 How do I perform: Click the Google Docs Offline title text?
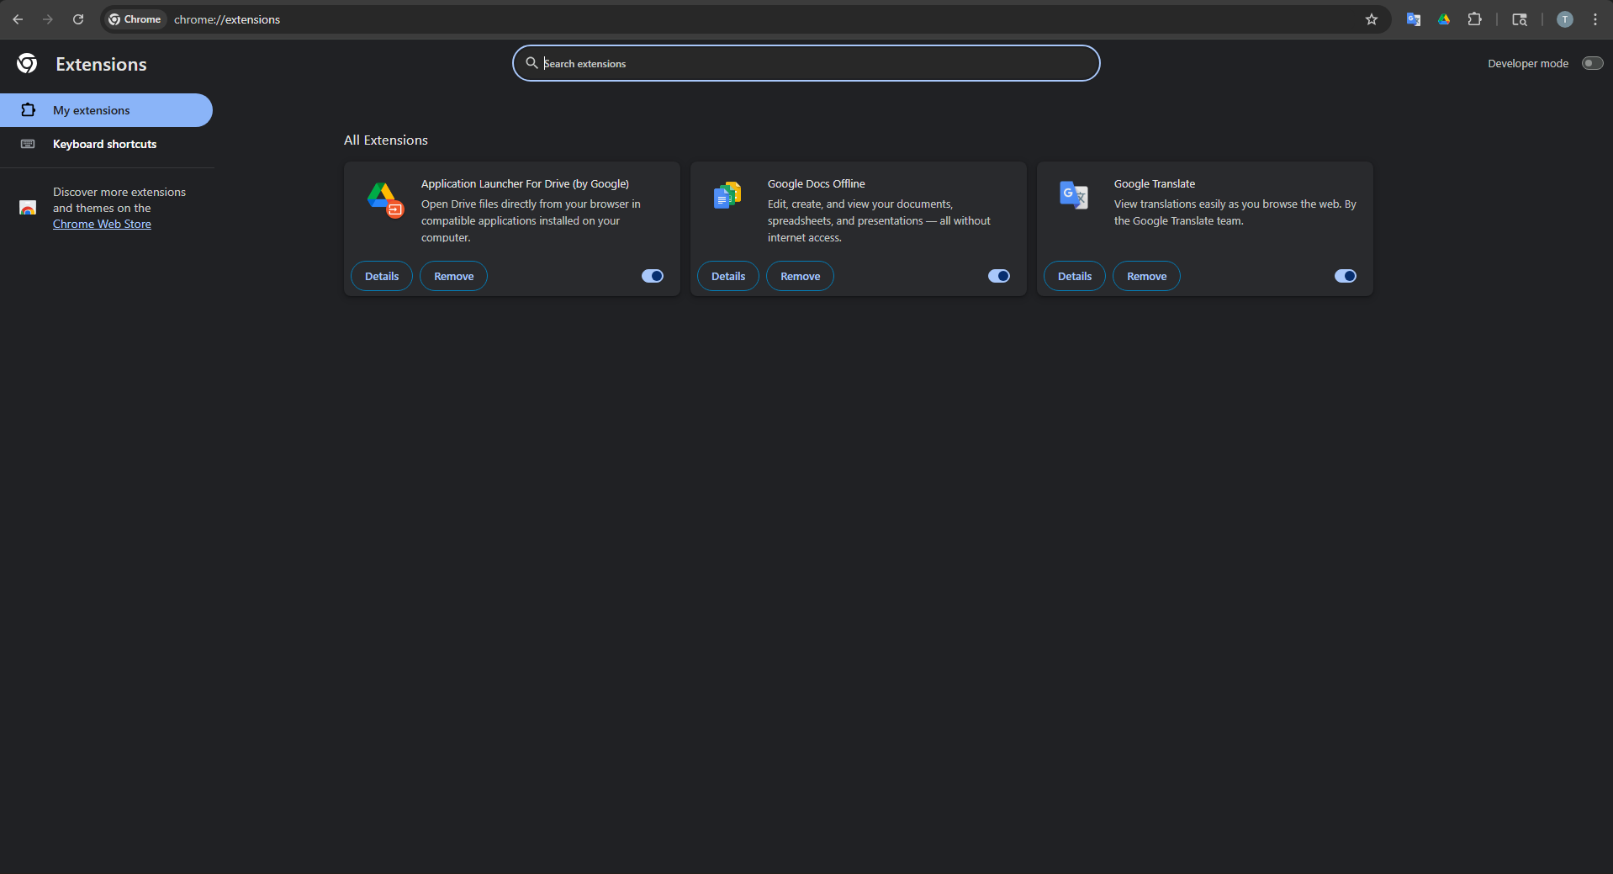coord(817,183)
